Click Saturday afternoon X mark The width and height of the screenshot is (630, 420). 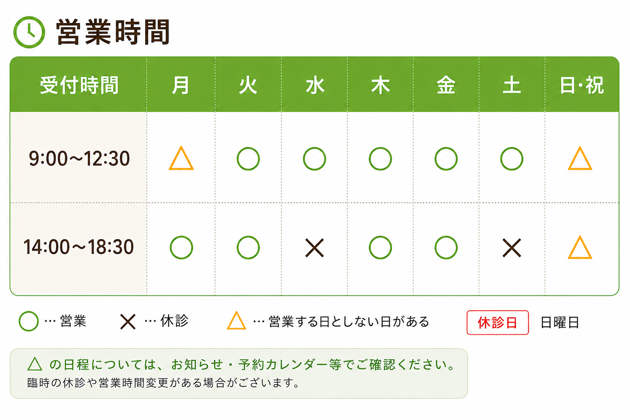click(x=512, y=248)
